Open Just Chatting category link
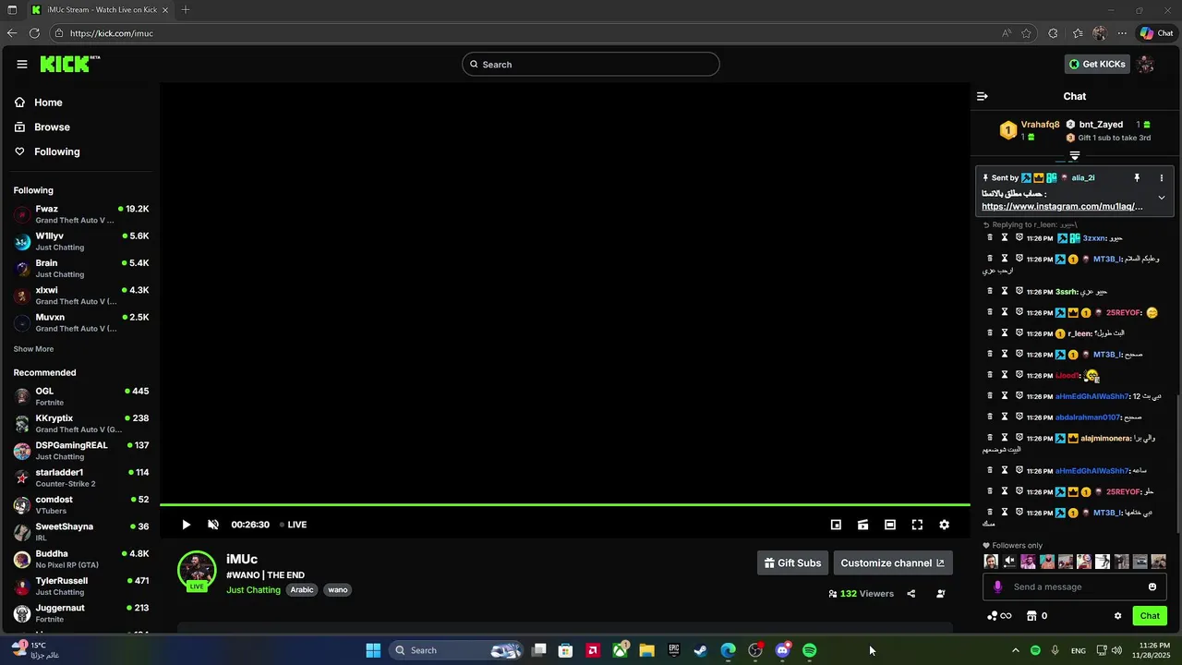Screen dimensions: 1182x665 coord(253,590)
